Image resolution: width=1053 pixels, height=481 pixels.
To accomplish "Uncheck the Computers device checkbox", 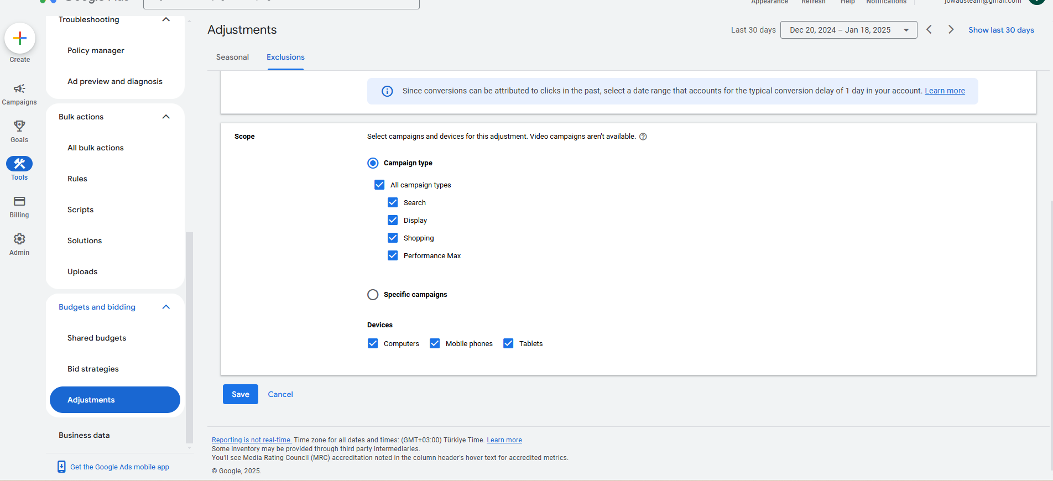I will pyautogui.click(x=373, y=343).
